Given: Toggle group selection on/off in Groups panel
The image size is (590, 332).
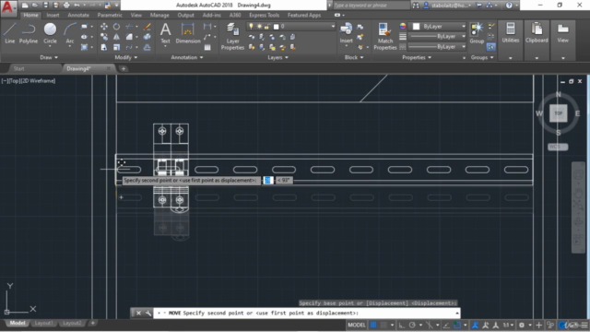Looking at the screenshot, I should coord(490,47).
